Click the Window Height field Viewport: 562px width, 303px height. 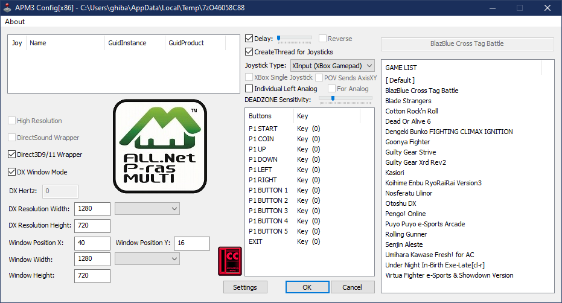coord(92,276)
